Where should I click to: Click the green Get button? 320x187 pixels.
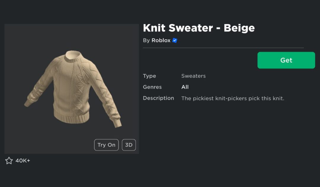[x=286, y=60]
